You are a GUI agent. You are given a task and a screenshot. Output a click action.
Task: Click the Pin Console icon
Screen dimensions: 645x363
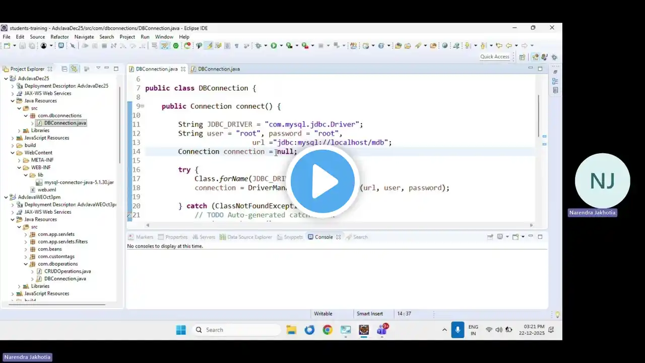(x=490, y=236)
